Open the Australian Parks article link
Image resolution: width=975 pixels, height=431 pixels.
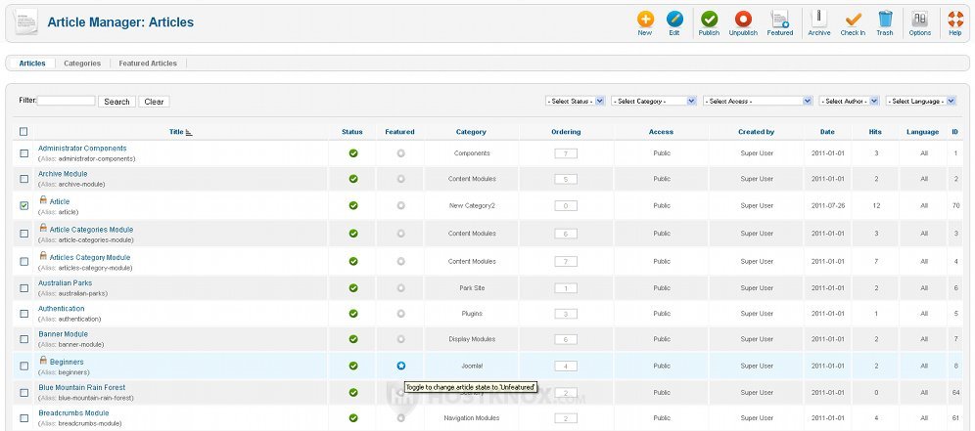[x=65, y=283]
